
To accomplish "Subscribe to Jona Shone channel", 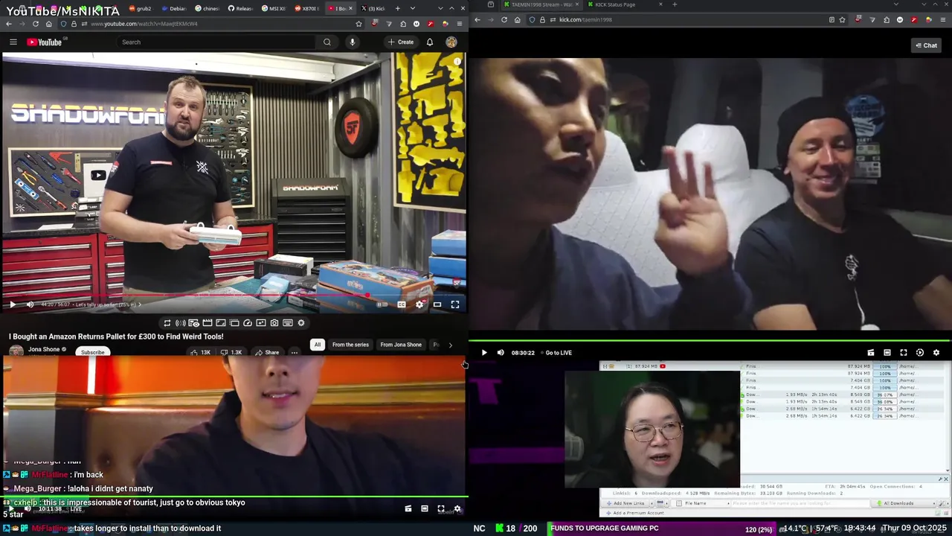I will click(93, 352).
